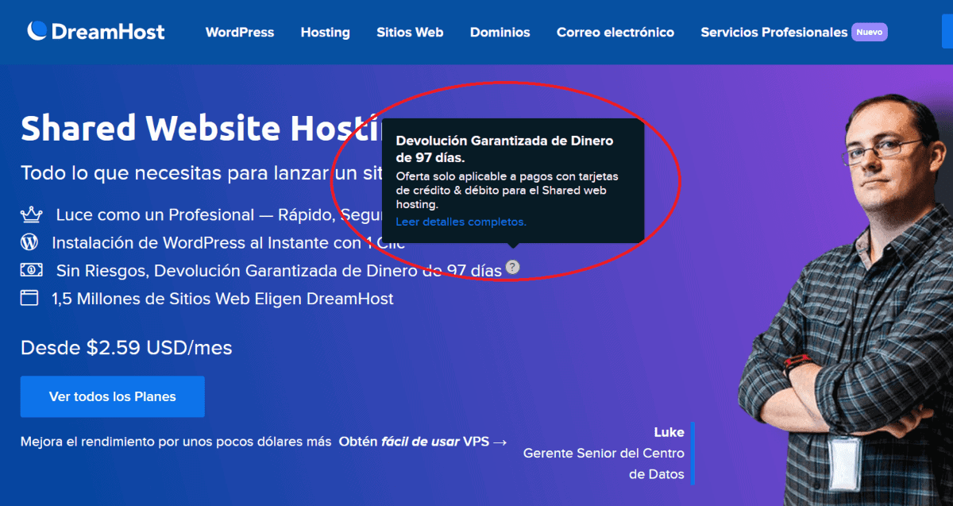Click the tooltip title Devolución Garantizada de Dinero
The width and height of the screenshot is (953, 506).
click(504, 149)
